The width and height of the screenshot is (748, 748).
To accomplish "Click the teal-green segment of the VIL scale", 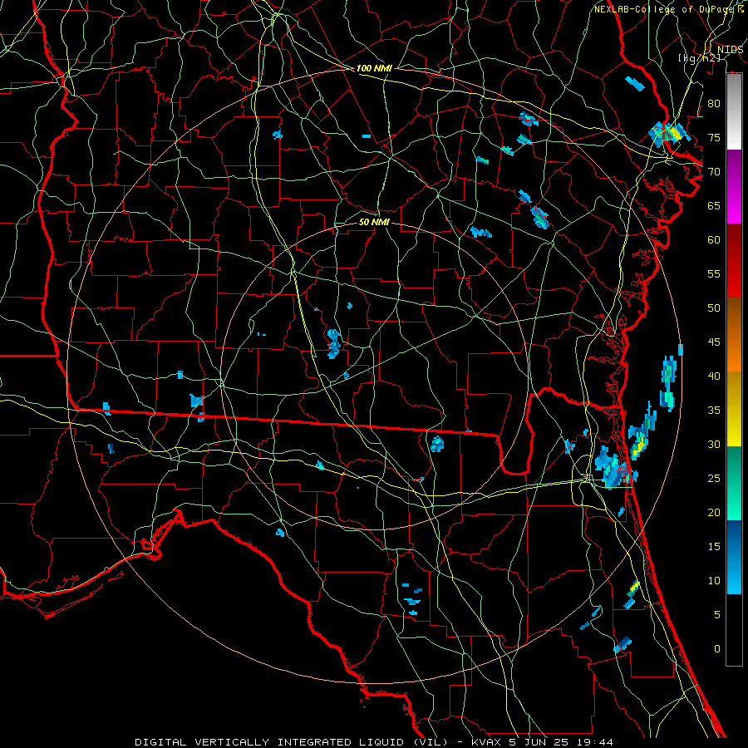I will pyautogui.click(x=734, y=483).
